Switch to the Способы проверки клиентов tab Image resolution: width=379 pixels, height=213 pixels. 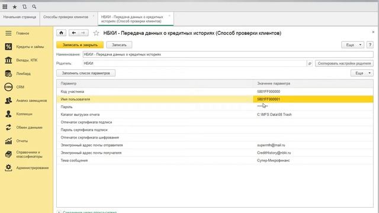coord(66,17)
